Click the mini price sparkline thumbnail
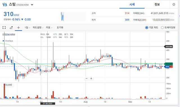Image resolution: width=180 pixels, height=107 pixels. tap(74, 16)
